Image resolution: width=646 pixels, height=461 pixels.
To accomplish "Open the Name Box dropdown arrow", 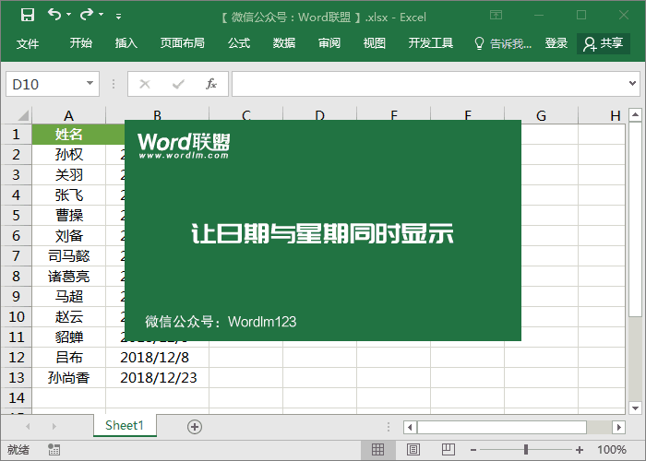I will point(90,84).
